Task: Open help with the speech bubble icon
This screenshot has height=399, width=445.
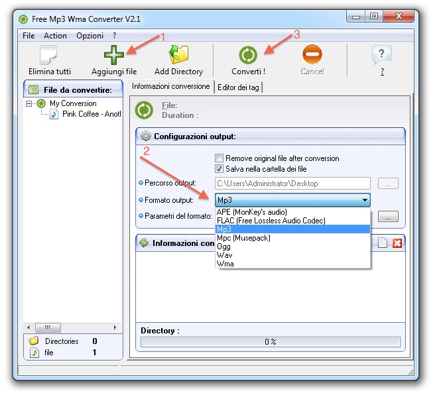Action: [382, 55]
